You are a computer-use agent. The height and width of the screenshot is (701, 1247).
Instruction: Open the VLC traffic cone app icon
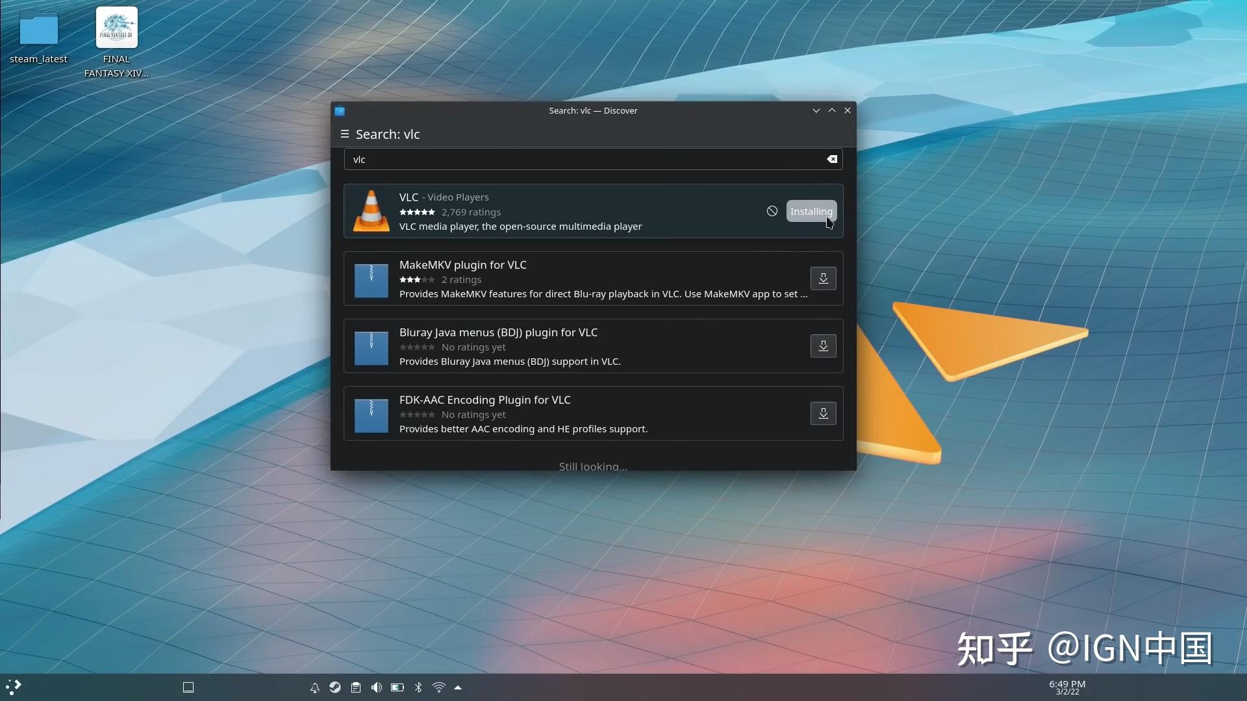[372, 212]
